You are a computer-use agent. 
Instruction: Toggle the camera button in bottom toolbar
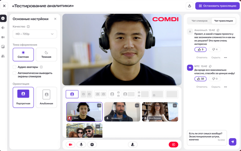pyautogui.click(x=70, y=145)
